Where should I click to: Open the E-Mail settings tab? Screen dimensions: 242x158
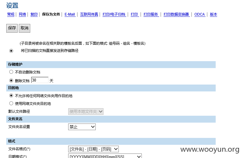pyautogui.click(x=70, y=14)
